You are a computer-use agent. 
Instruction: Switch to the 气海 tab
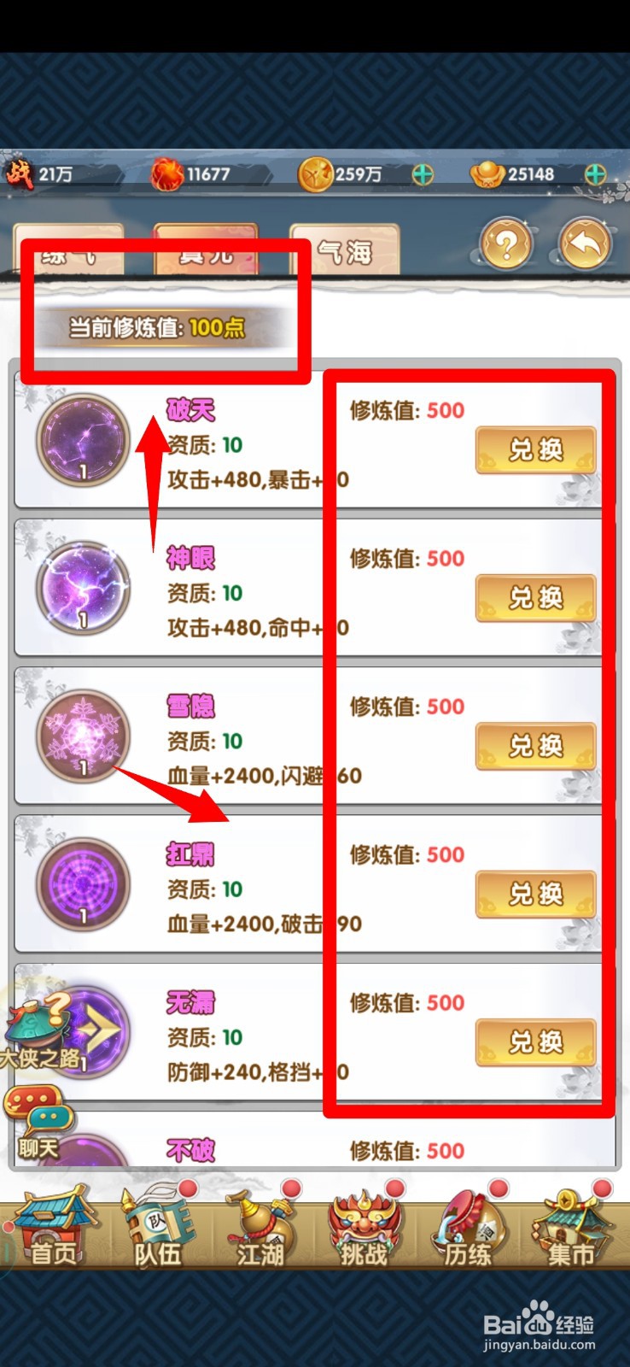click(345, 250)
